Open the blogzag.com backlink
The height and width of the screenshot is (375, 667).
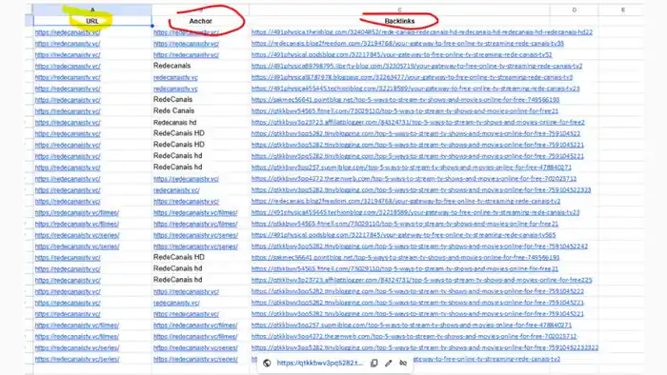point(412,77)
